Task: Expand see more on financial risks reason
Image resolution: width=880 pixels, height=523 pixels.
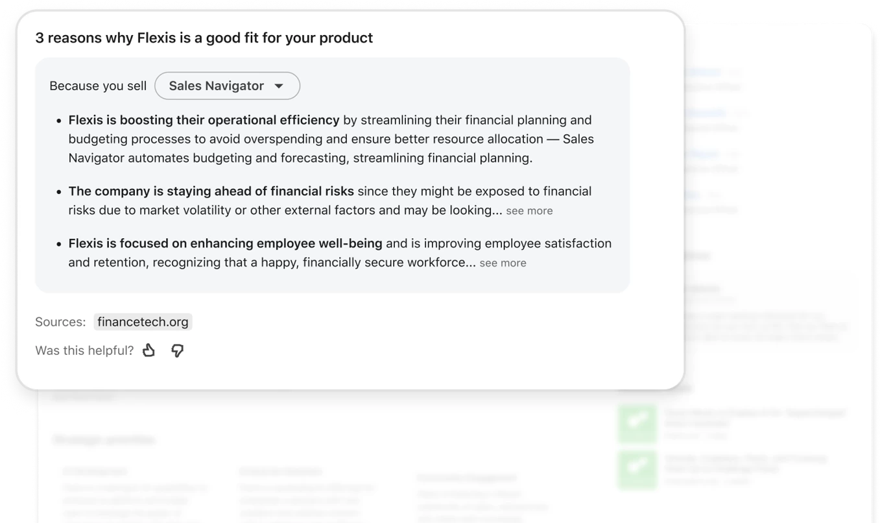Action: 529,211
